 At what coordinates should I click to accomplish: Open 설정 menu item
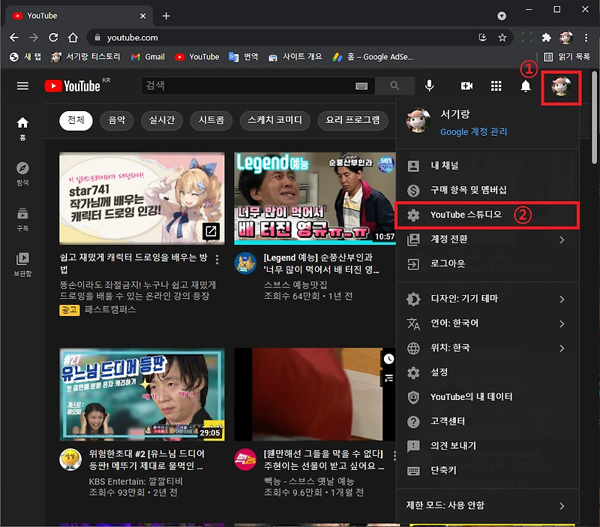point(487,372)
